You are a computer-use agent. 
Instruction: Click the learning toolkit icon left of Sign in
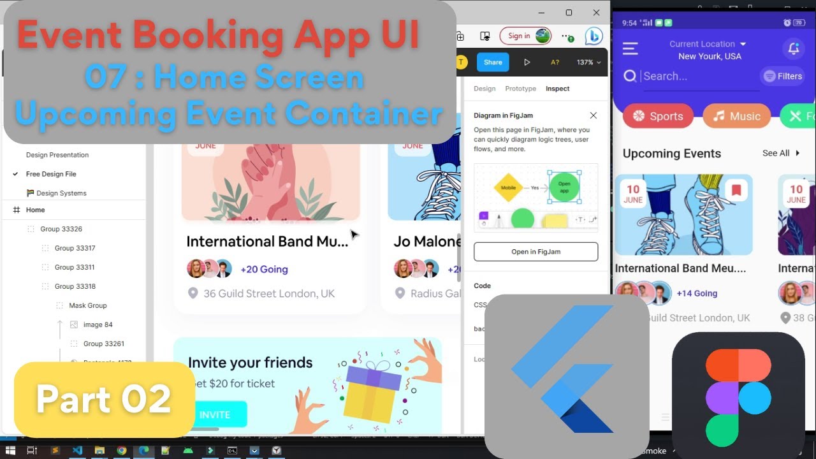point(485,36)
